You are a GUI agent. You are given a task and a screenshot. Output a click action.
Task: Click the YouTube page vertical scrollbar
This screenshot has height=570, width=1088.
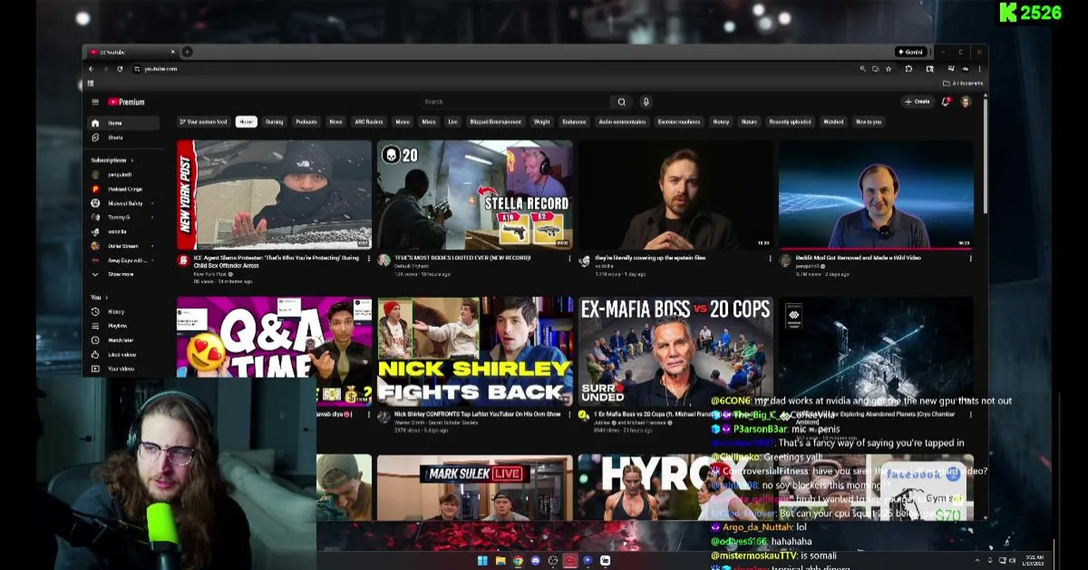(985, 154)
